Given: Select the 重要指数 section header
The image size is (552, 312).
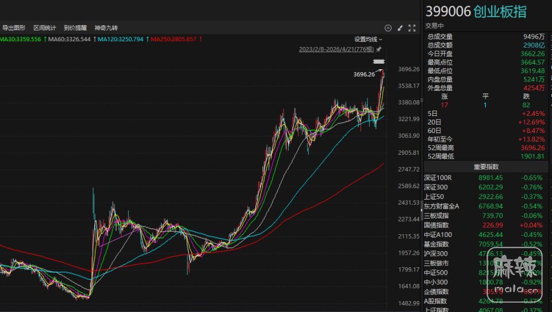Looking at the screenshot, I should point(486,167).
